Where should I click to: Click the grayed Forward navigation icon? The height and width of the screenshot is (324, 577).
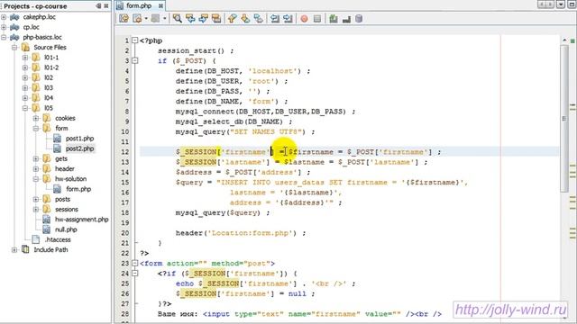click(155, 18)
